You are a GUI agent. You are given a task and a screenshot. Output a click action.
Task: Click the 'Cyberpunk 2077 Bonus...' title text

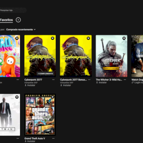point(73,80)
